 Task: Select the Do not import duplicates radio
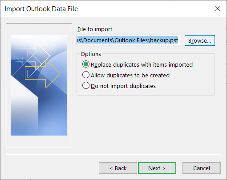86,85
